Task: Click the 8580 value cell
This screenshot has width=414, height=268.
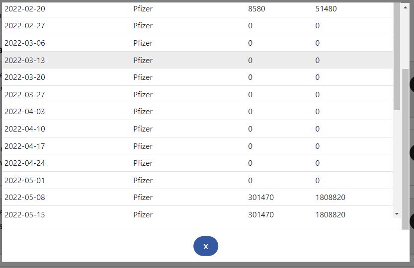Action: (257, 9)
